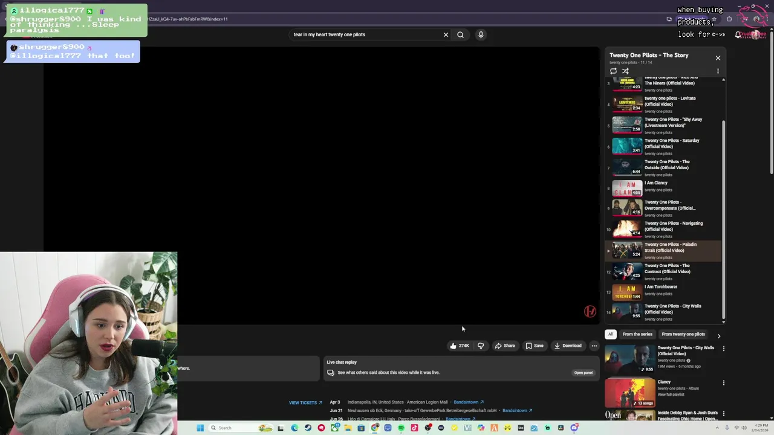774x435 pixels.
Task: Open more actions ellipsis under the video
Action: [594, 346]
